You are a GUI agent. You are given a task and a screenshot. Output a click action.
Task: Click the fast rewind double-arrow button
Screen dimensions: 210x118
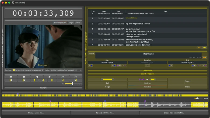pyautogui.click(x=24, y=77)
